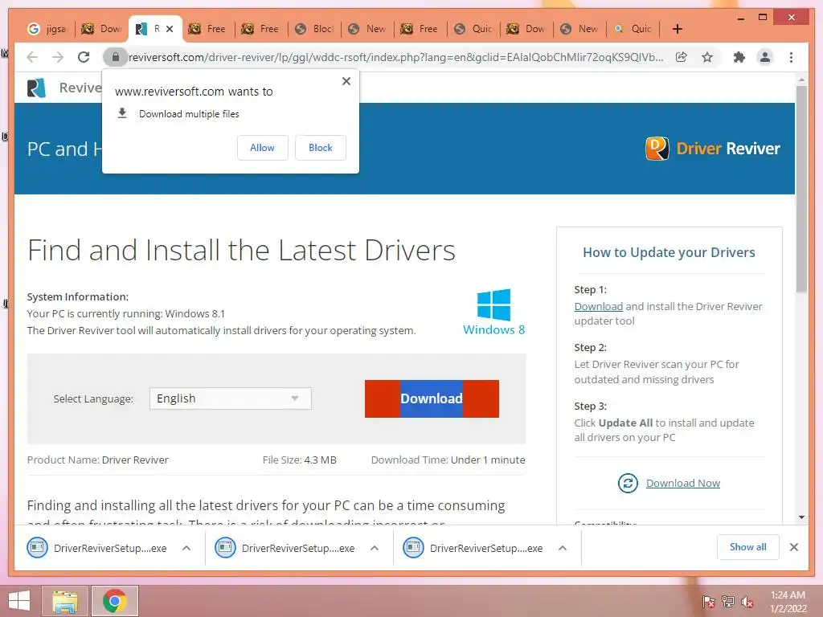Click the network tray icon

coord(728,602)
